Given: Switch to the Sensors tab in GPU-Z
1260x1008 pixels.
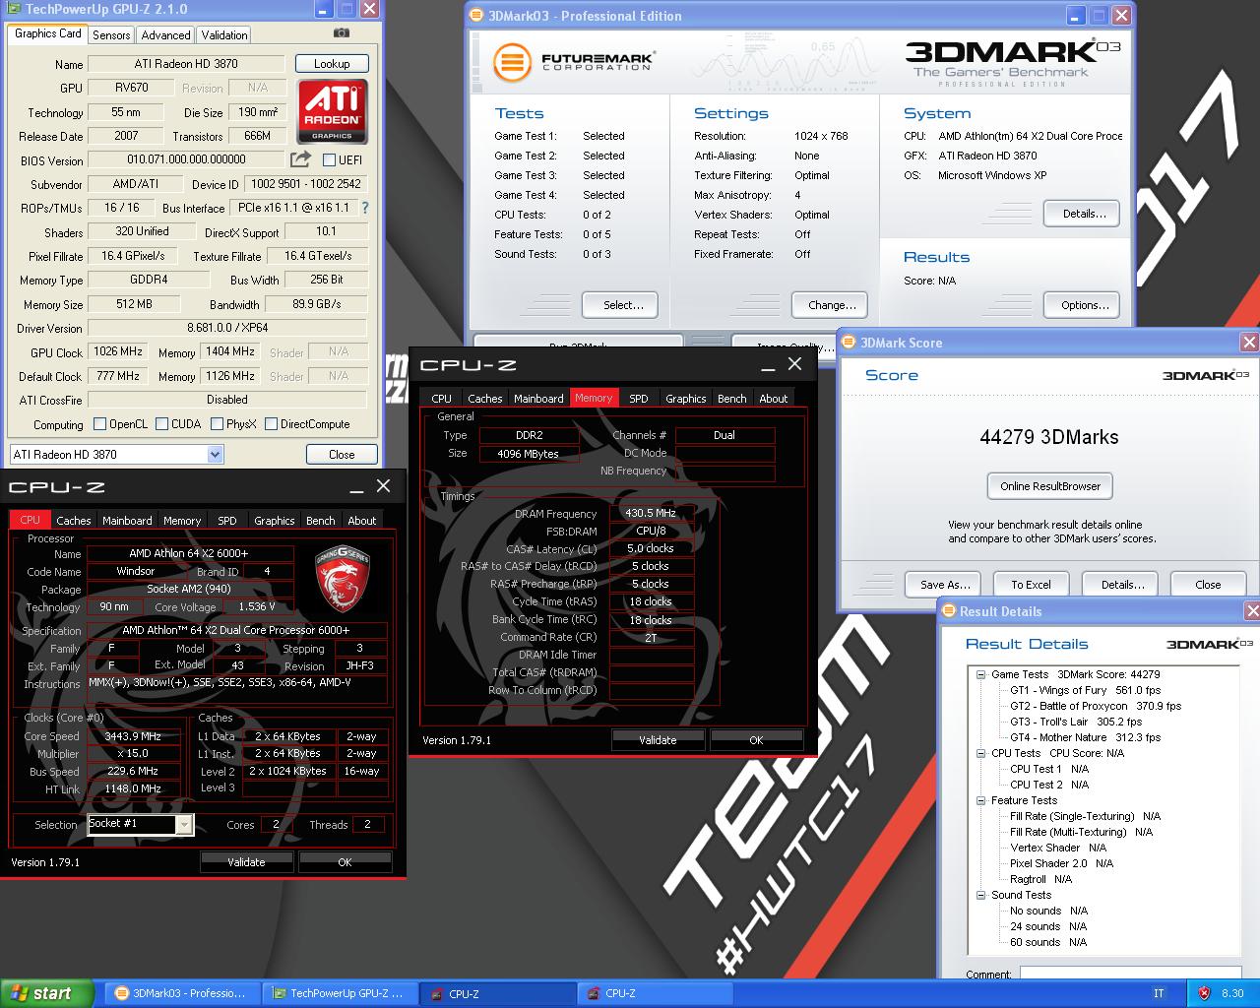Looking at the screenshot, I should point(111,34).
